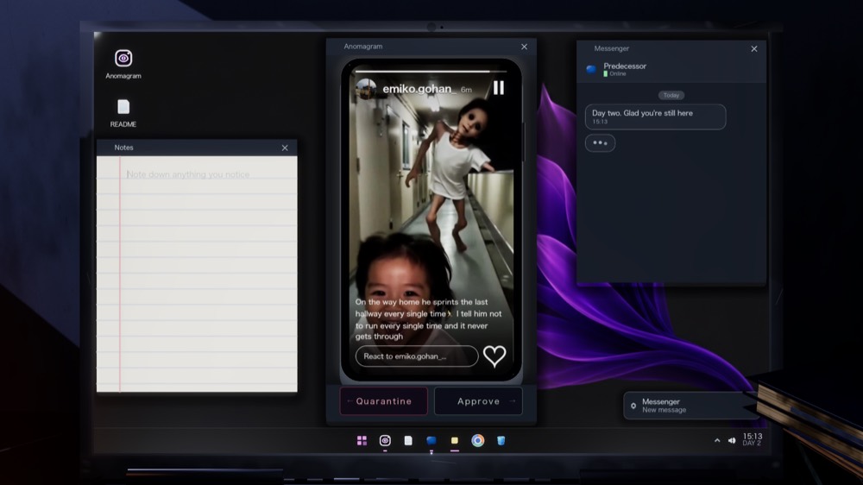Pause the emiko.gohan_ story
Viewport: 863px width, 485px height.
click(x=499, y=87)
